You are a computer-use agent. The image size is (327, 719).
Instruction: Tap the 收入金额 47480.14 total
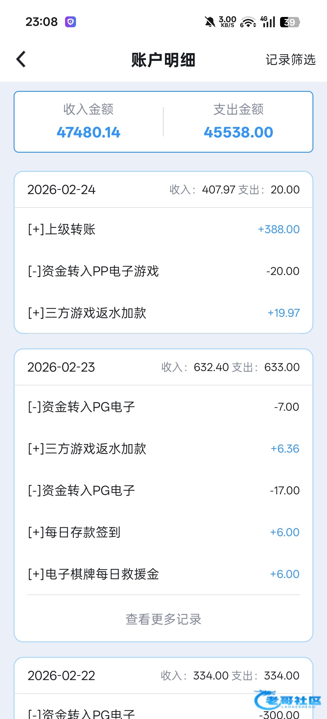tap(88, 122)
